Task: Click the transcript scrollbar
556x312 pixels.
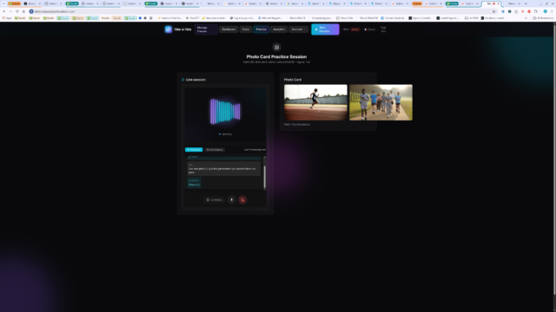Action: pos(264,177)
